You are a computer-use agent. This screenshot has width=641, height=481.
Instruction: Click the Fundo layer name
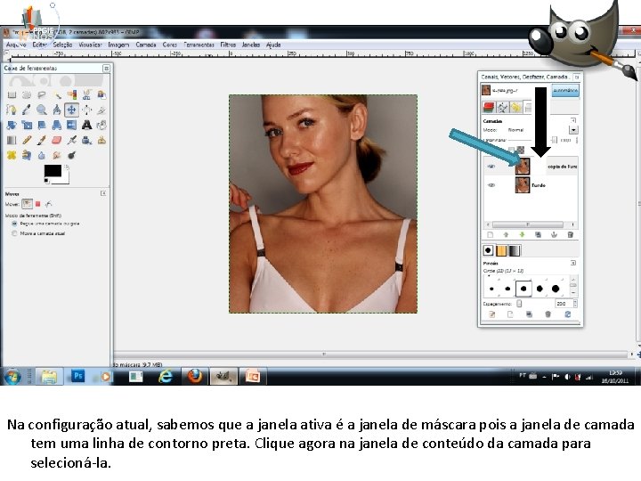coord(539,185)
